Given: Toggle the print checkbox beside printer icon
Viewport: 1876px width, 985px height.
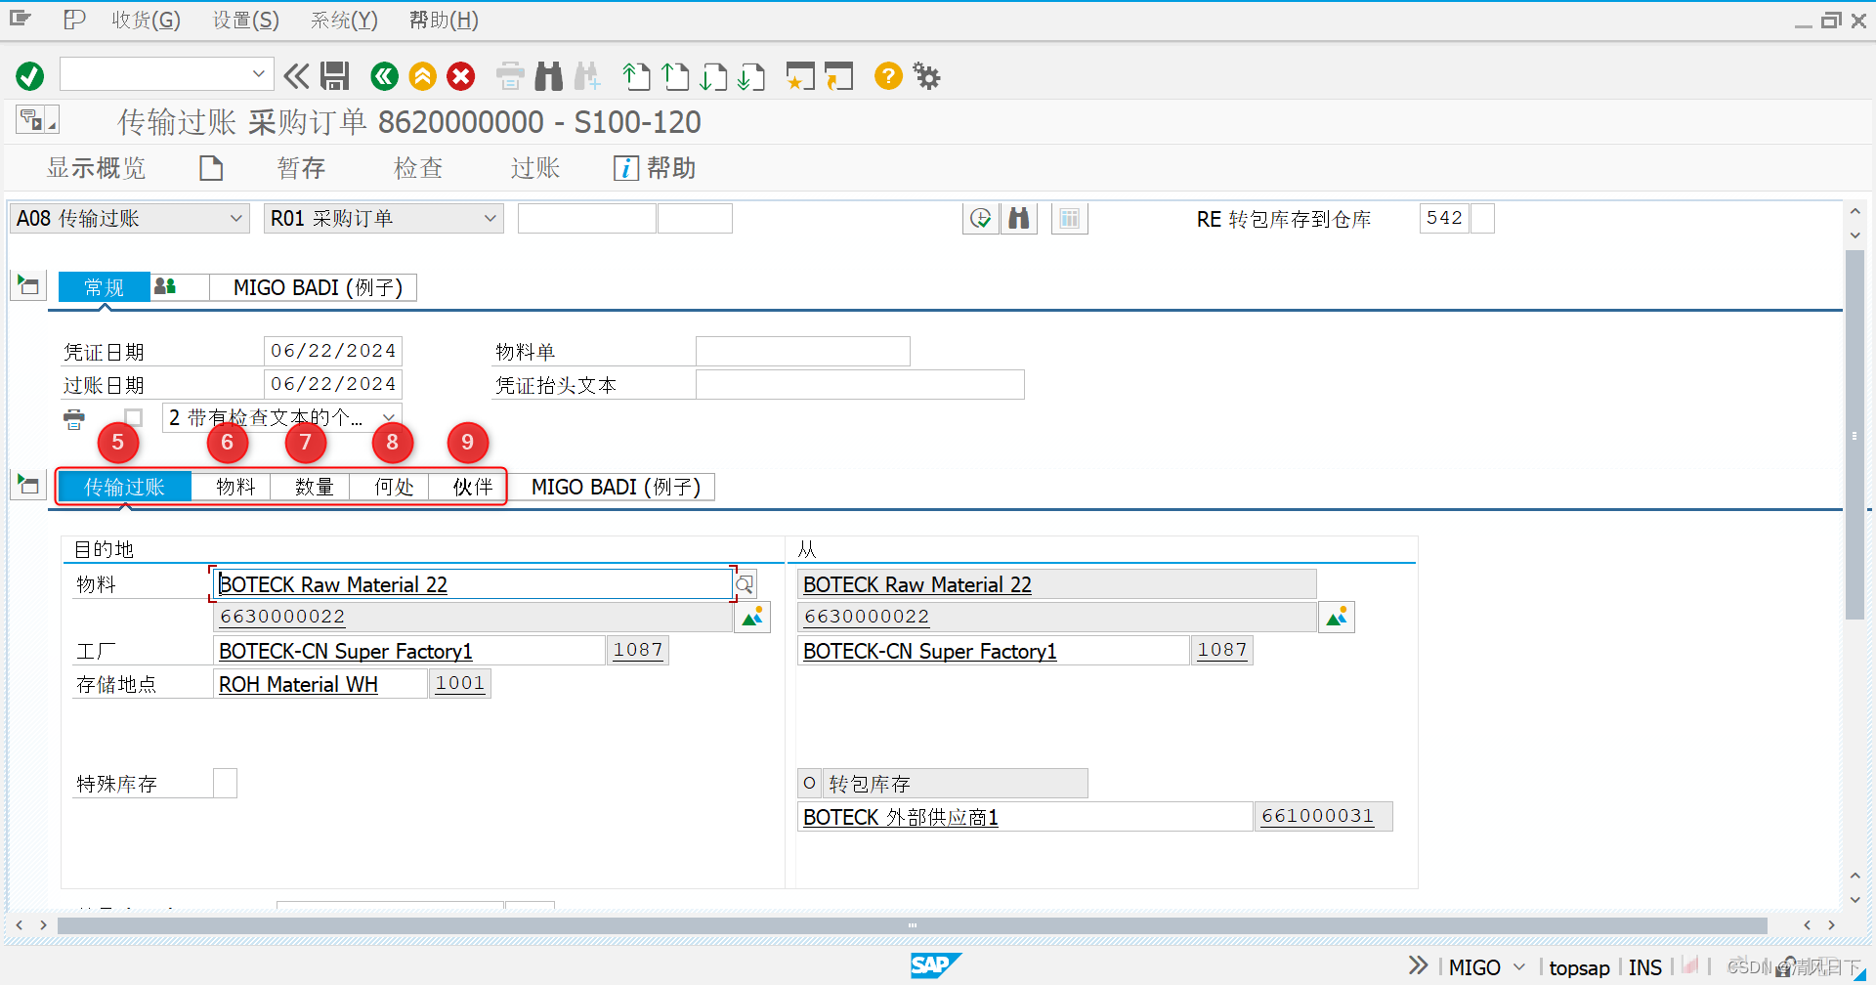Looking at the screenshot, I should point(133,418).
